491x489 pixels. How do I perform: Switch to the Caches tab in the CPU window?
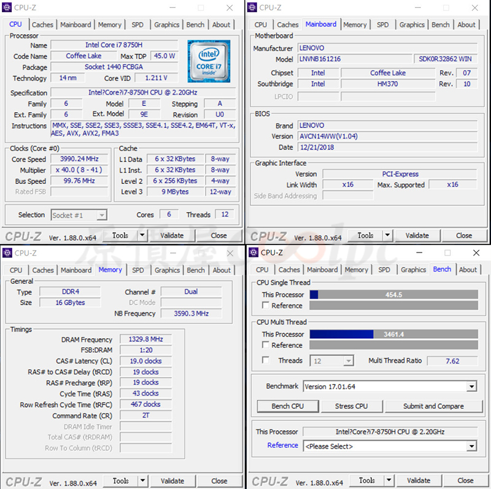coord(42,25)
